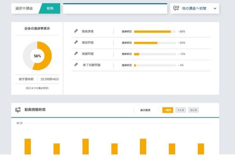Switch the display period to 3ヶ月
235x157 pixels.
(x=193, y=110)
